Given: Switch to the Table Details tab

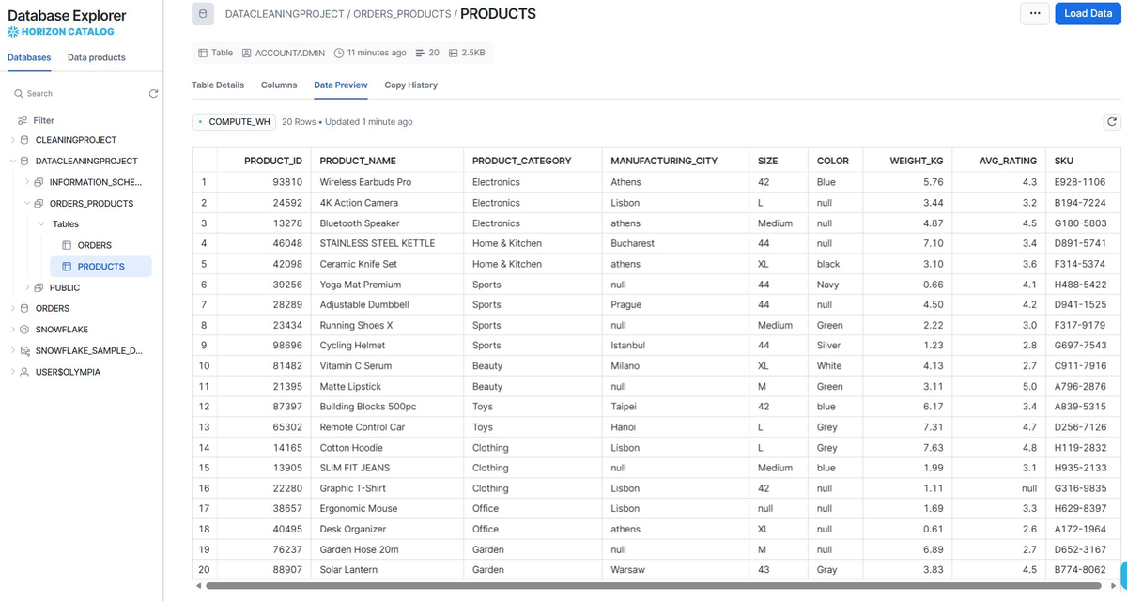Looking at the screenshot, I should 218,85.
